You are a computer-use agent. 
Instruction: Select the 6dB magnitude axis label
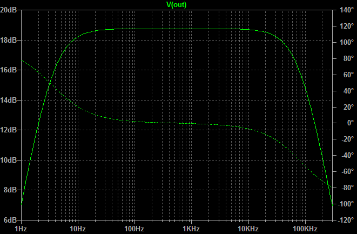(10, 220)
